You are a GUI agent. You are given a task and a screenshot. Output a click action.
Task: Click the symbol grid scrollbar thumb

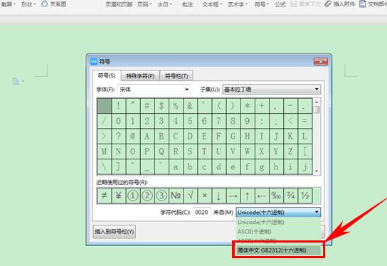[x=317, y=110]
